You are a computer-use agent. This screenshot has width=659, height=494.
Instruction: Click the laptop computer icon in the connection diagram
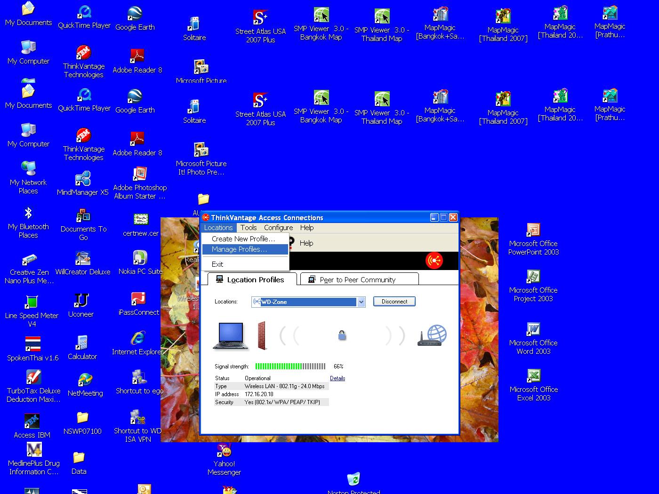[x=231, y=336]
